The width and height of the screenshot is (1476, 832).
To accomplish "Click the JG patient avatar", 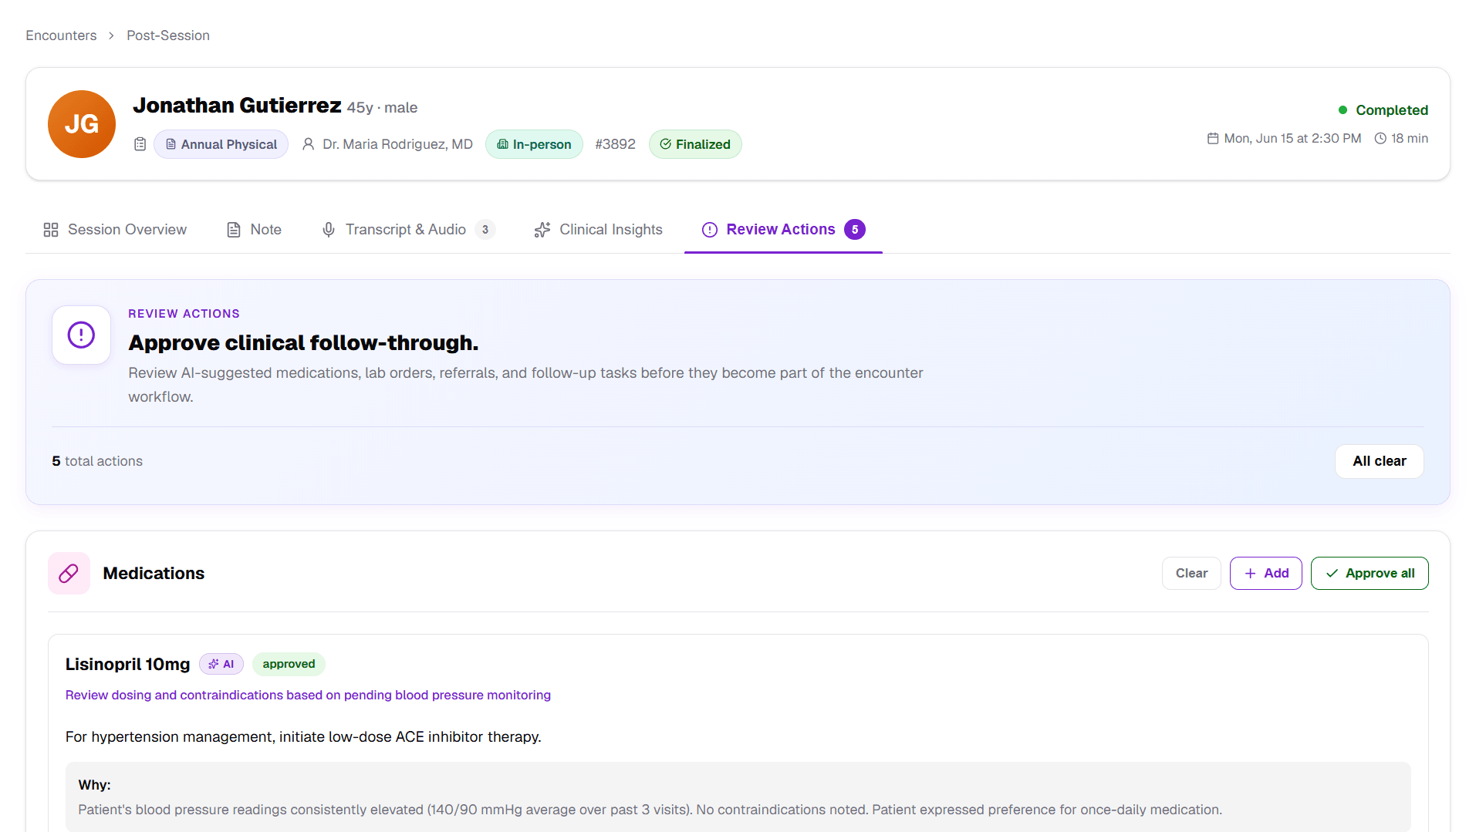I will click(x=82, y=124).
